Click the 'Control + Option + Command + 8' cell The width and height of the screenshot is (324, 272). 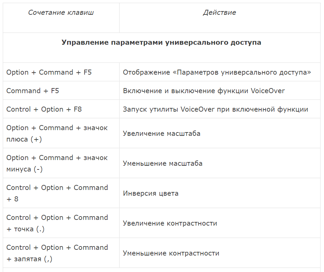tap(57, 193)
